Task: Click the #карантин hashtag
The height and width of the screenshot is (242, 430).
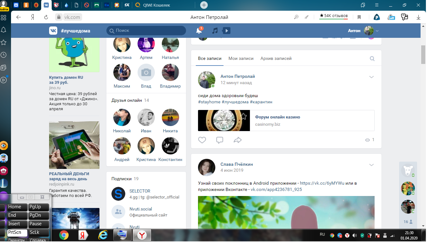Action: (261, 102)
